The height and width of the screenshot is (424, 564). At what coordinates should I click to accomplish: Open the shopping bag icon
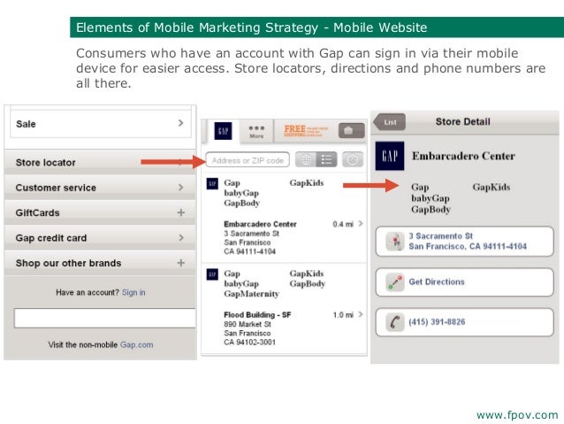pyautogui.click(x=352, y=130)
